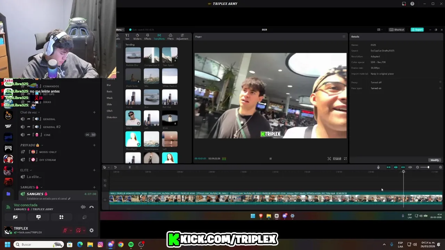Open the Filters tab
This screenshot has height=250, width=445.
tap(170, 36)
